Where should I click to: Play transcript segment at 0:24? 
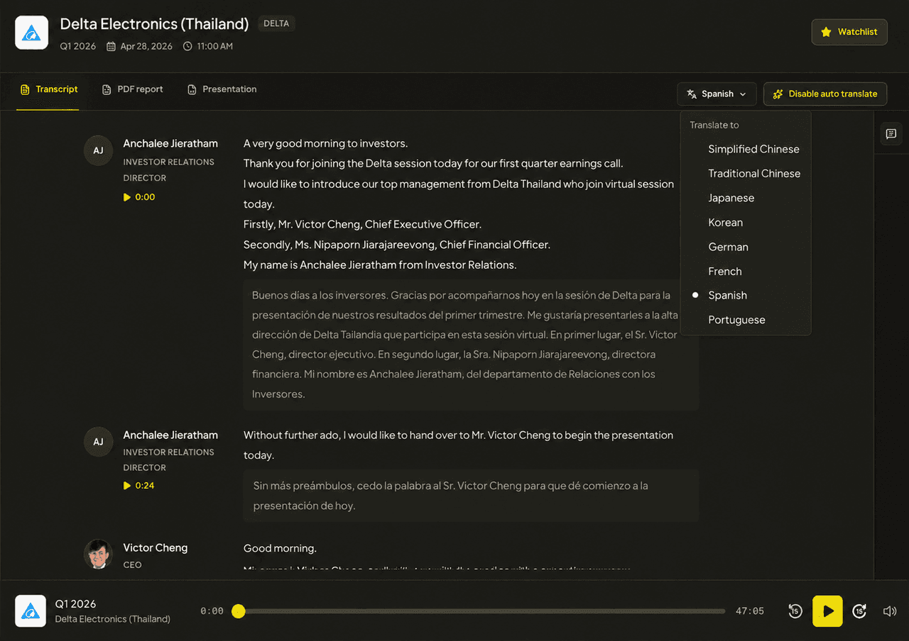point(139,486)
